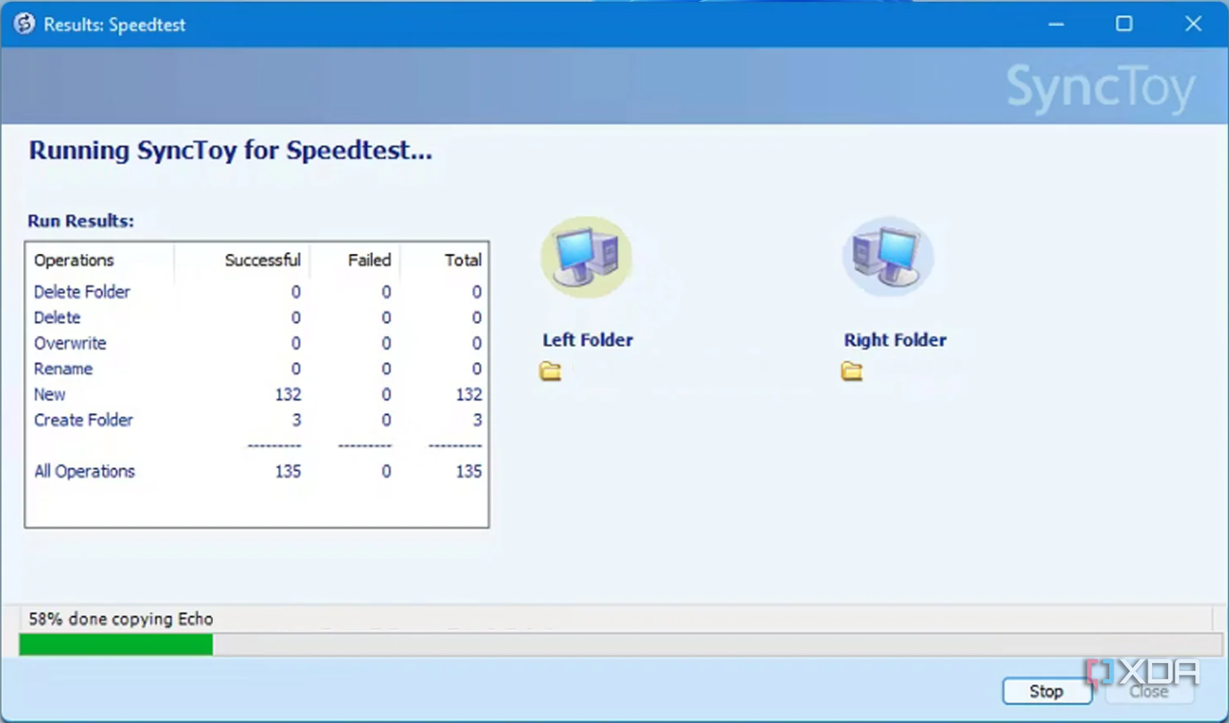
Task: Click the Right Folder label text
Action: click(x=894, y=340)
